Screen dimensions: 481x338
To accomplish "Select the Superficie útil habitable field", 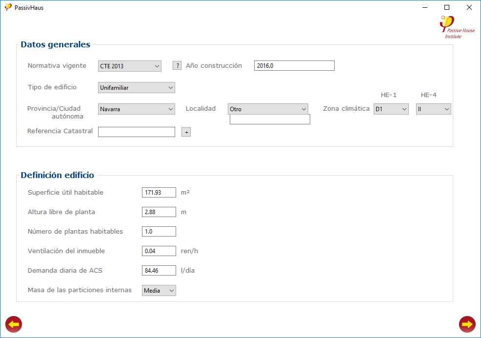I will click(x=159, y=193).
